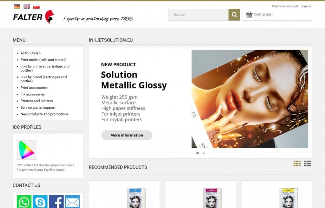
Task: Click the ICC PROFILES section heading
Action: [x=27, y=127]
